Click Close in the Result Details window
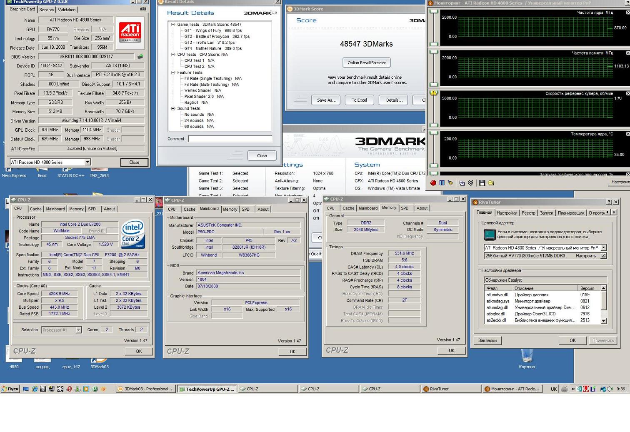 (262, 155)
